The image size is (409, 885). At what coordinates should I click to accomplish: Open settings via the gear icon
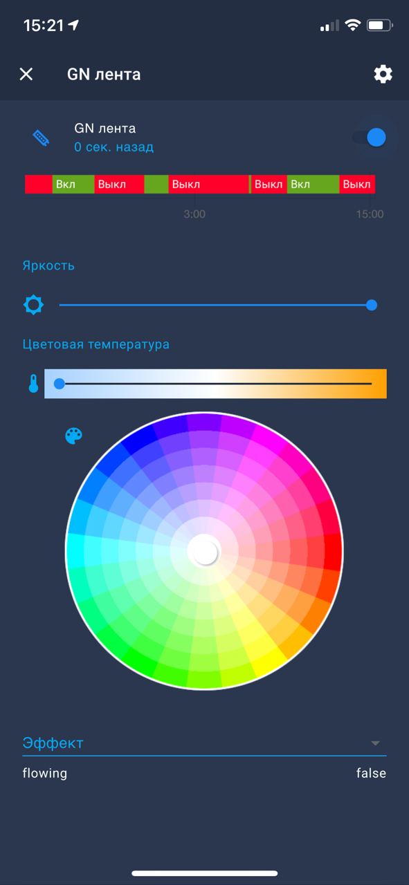point(383,74)
